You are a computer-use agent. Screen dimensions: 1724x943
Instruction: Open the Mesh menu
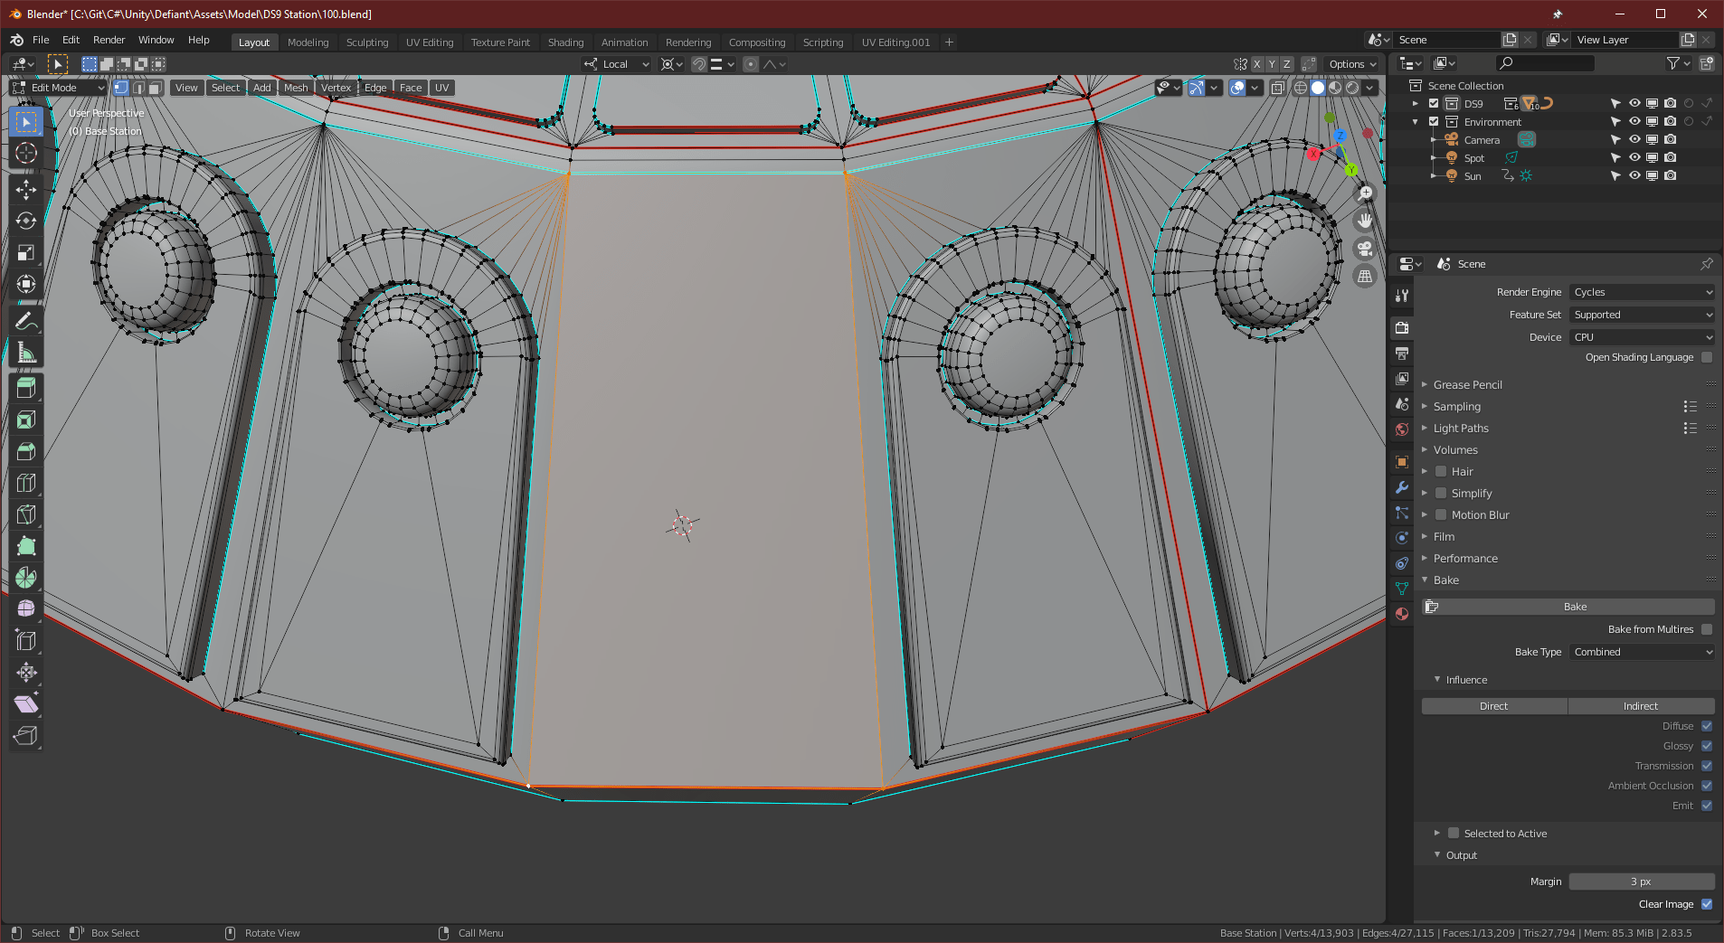tap(296, 88)
